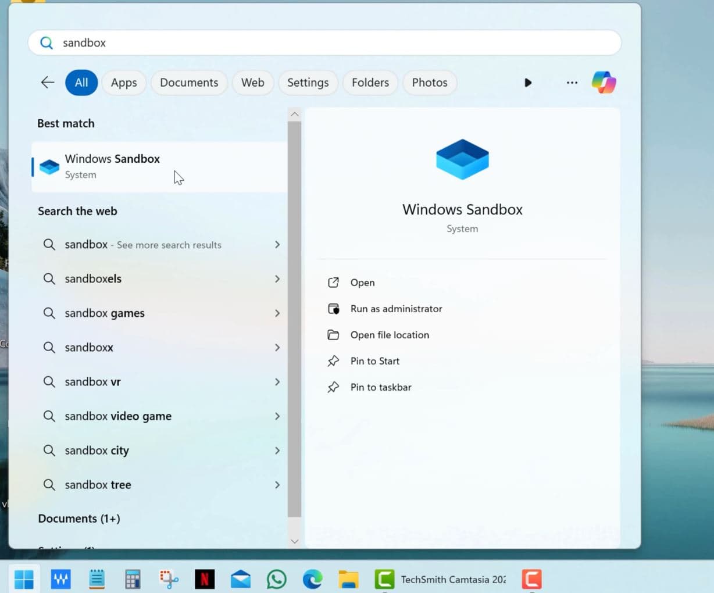Select the All filter tab
This screenshot has width=714, height=593.
[x=81, y=83]
